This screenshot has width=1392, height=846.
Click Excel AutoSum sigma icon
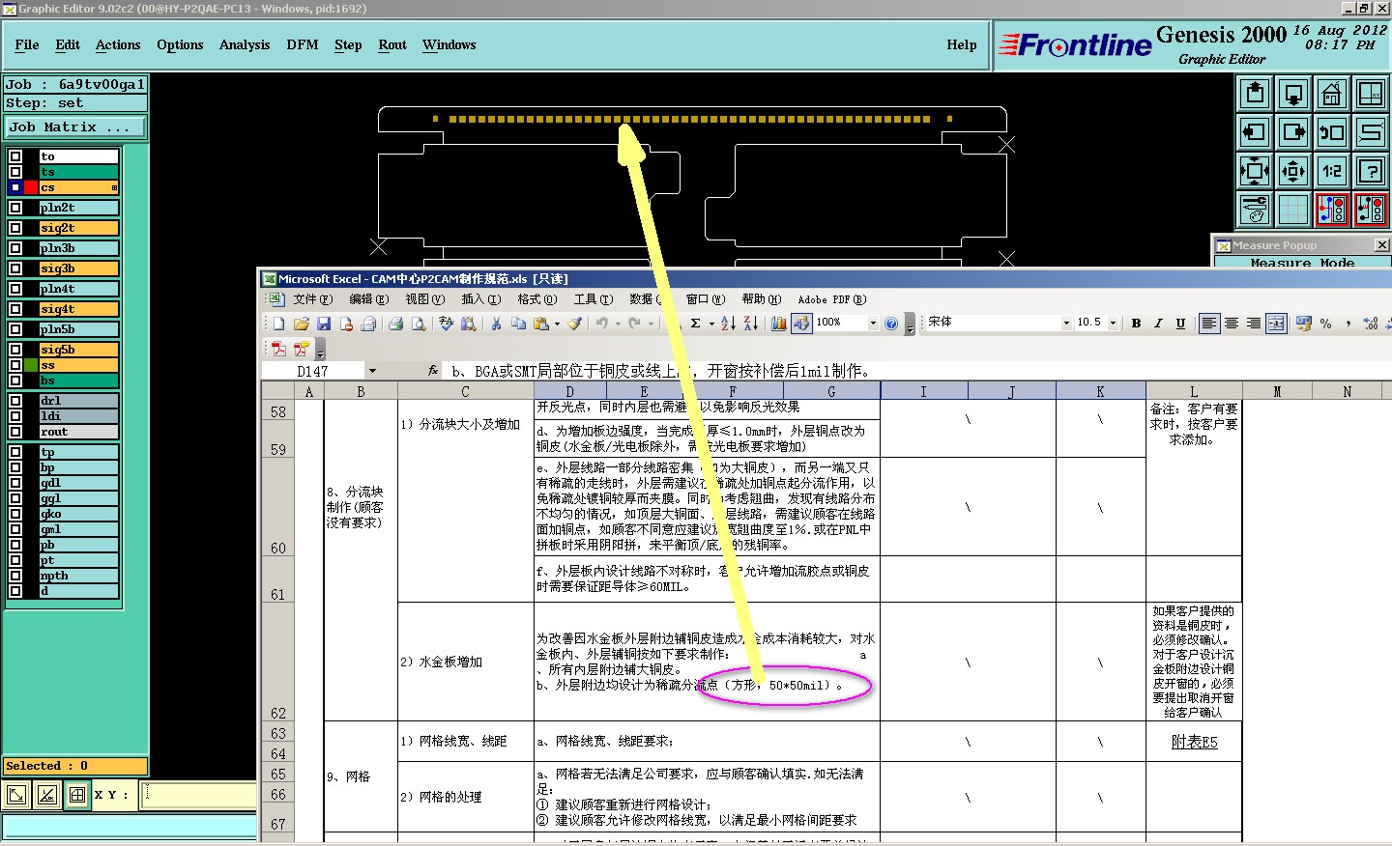(x=695, y=324)
